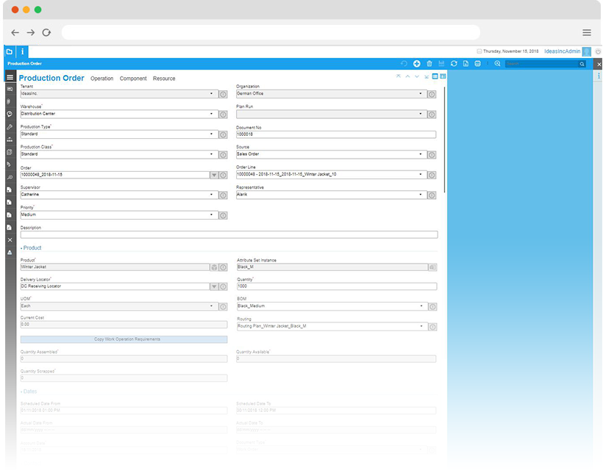Open the Priority dropdown
The image size is (603, 470).
[x=212, y=215]
